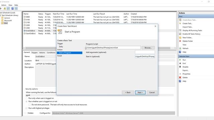214x120 pixels.
Task: Open the View submenu in Actions pane
Action: pyautogui.click(x=184, y=45)
